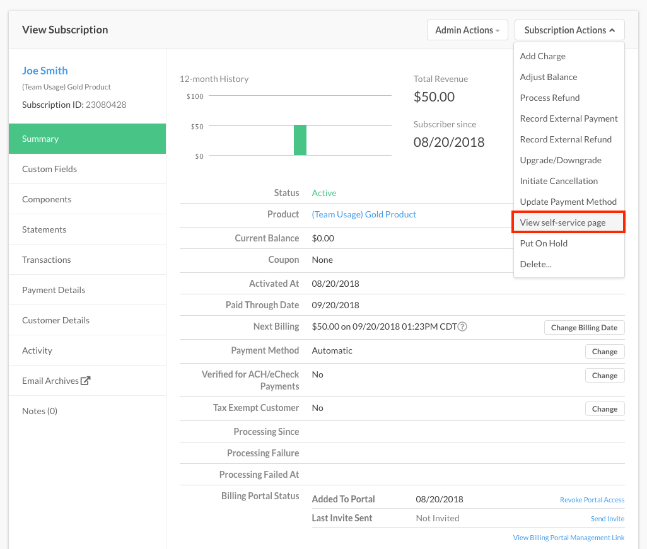Viewport: 647px width, 549px height.
Task: Click the 12-month History label
Action: coord(214,79)
